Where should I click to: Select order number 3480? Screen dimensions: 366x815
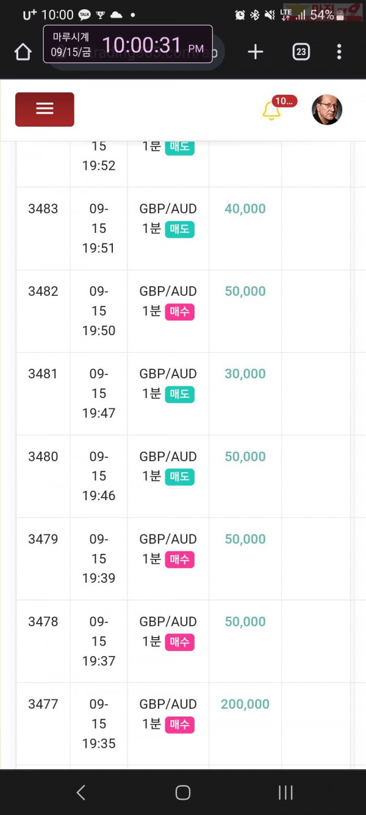pos(43,457)
